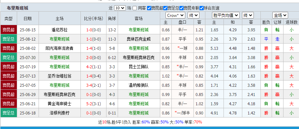Select the date cell 25-08-02
The height and width of the screenshot is (129, 299).
[28, 48]
